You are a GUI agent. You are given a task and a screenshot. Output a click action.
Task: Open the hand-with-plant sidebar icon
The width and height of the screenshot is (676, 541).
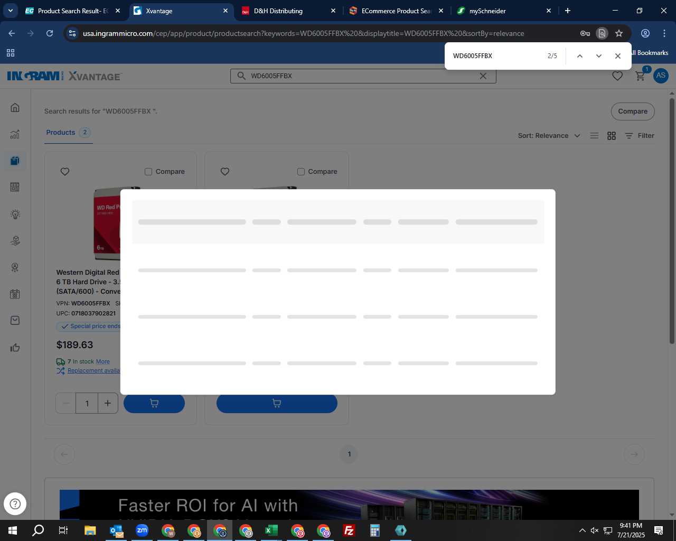[15, 241]
